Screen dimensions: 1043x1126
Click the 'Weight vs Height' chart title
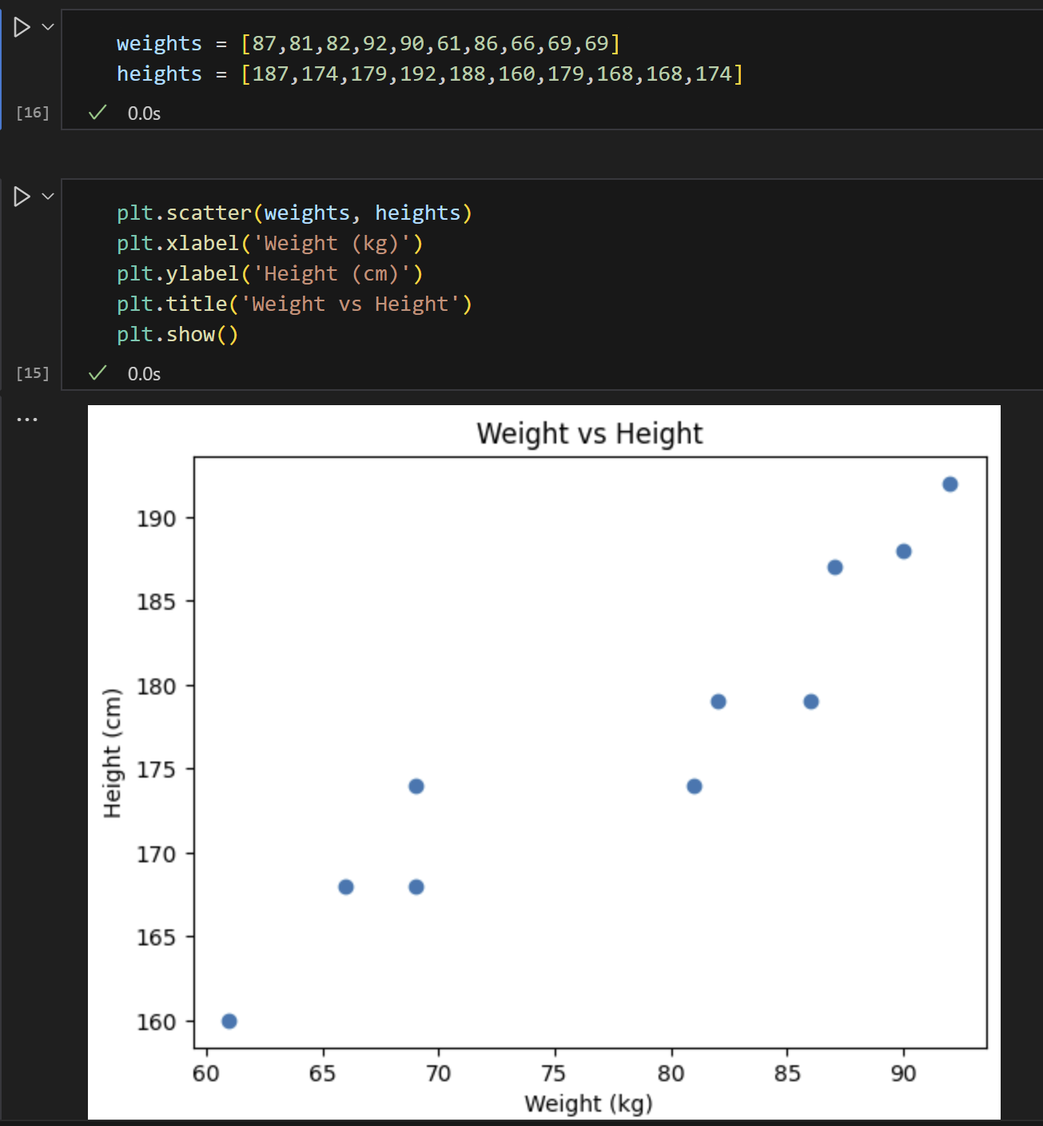coord(590,433)
